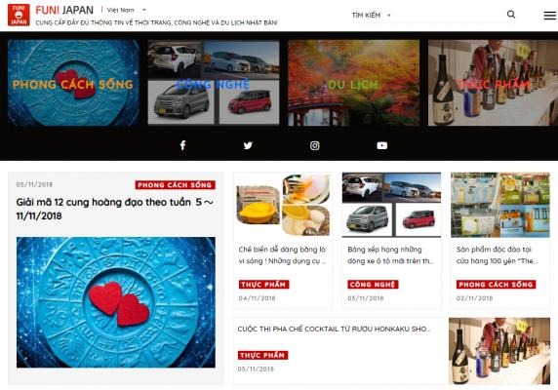Click the search magnifier icon
The height and width of the screenshot is (390, 558).
(511, 15)
